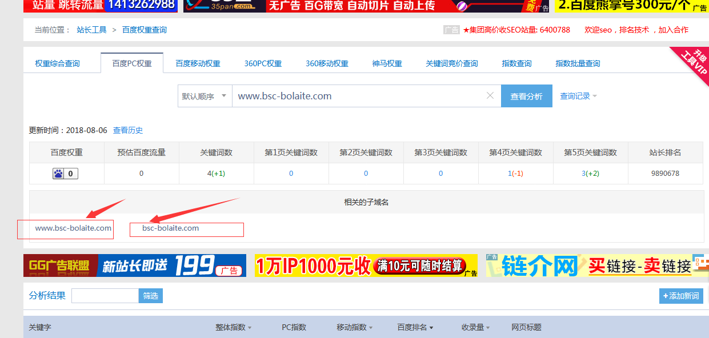Screen dimensions: 709x338
Task: Open the GG广告联盟 banner ad
Action: [135, 265]
